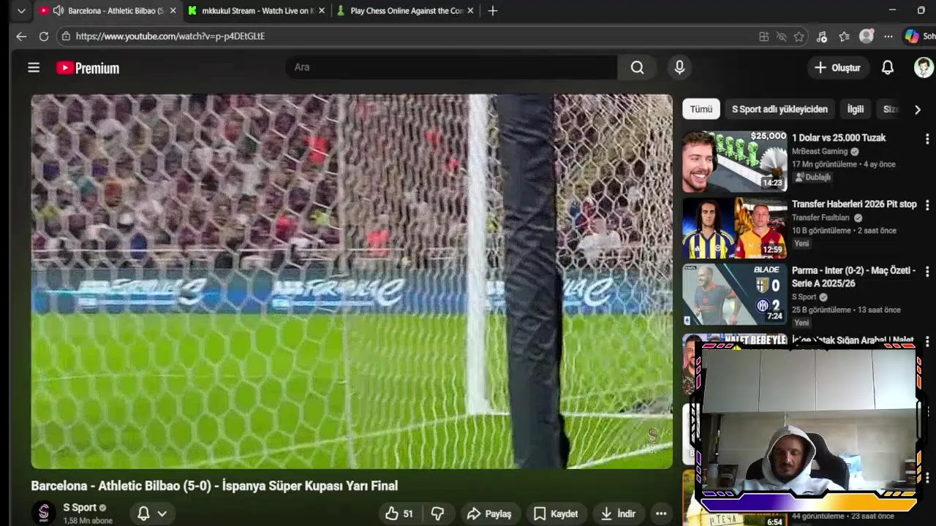Open options for Transfer Haberleri 2026 video
Screen dimensions: 936x526
[x=926, y=205]
